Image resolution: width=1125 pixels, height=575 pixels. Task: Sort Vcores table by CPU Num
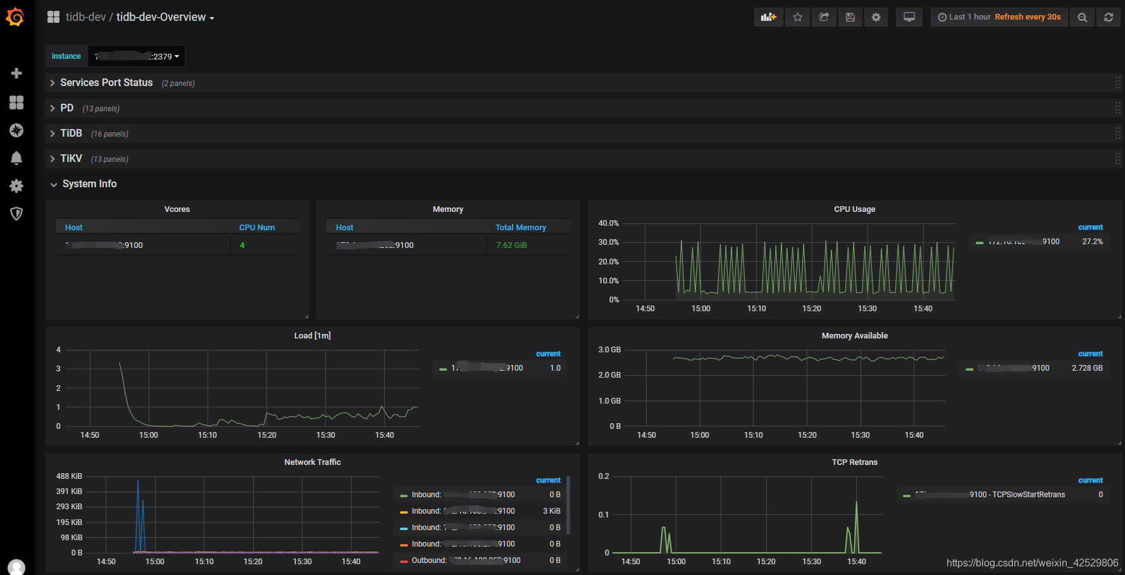point(257,228)
